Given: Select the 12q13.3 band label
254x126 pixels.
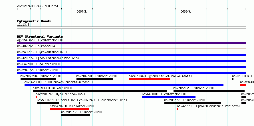Looking at the screenshot, I should pyautogui.click(x=23, y=25).
